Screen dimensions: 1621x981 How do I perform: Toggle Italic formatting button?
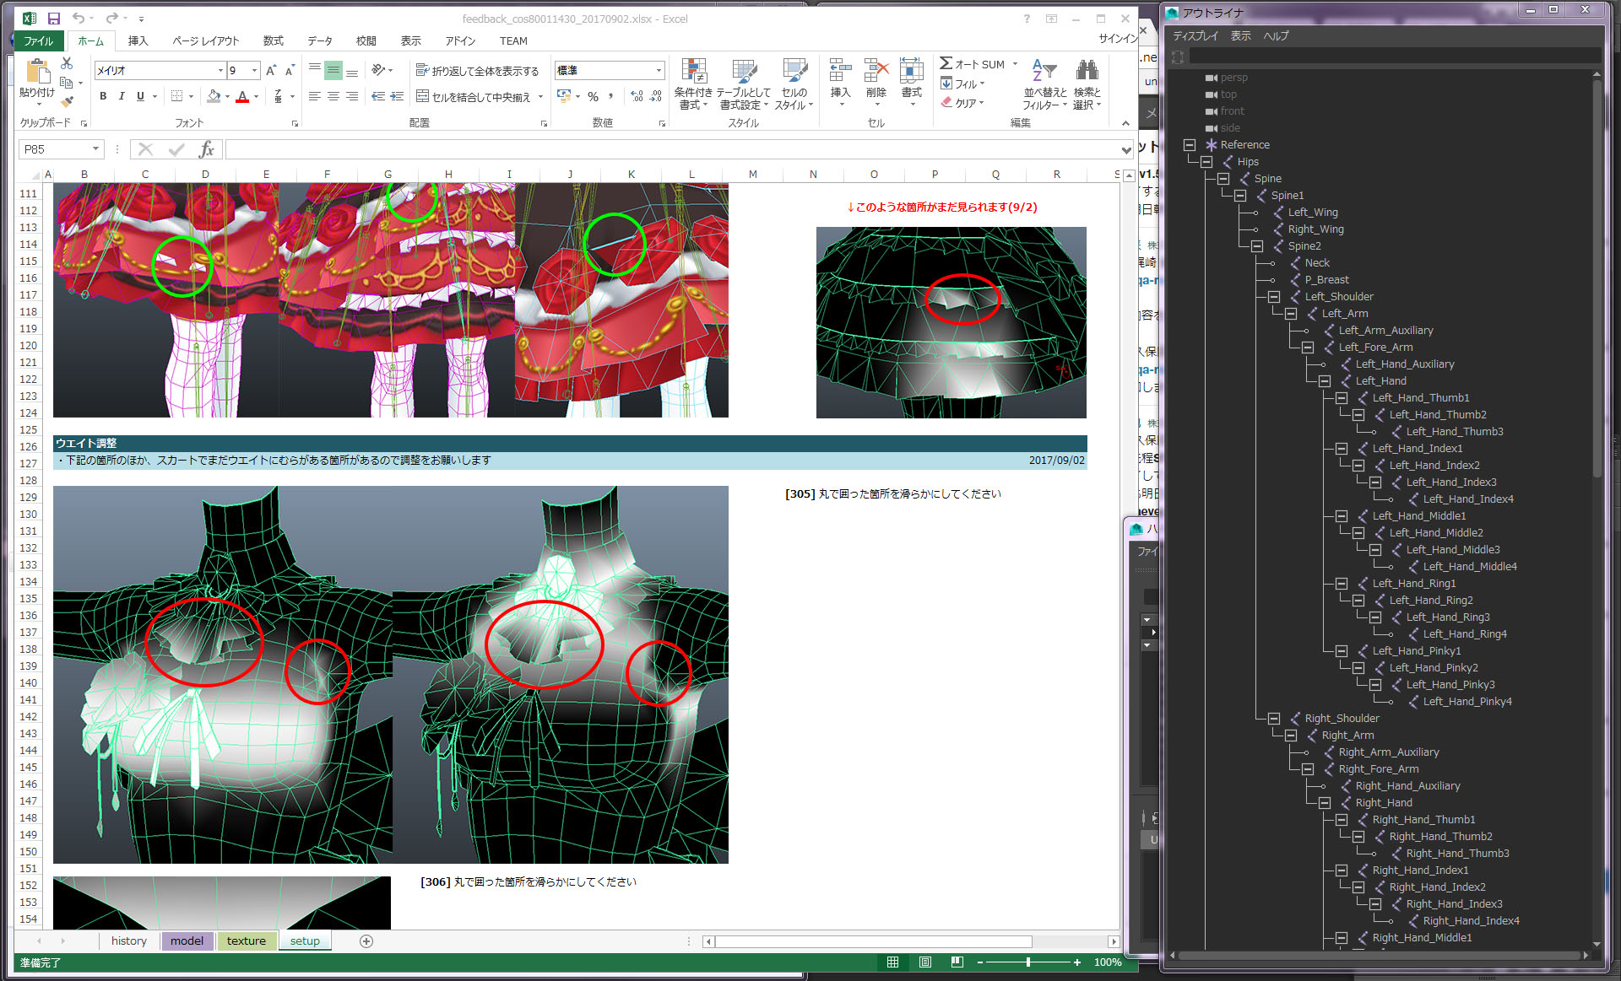pos(122,96)
